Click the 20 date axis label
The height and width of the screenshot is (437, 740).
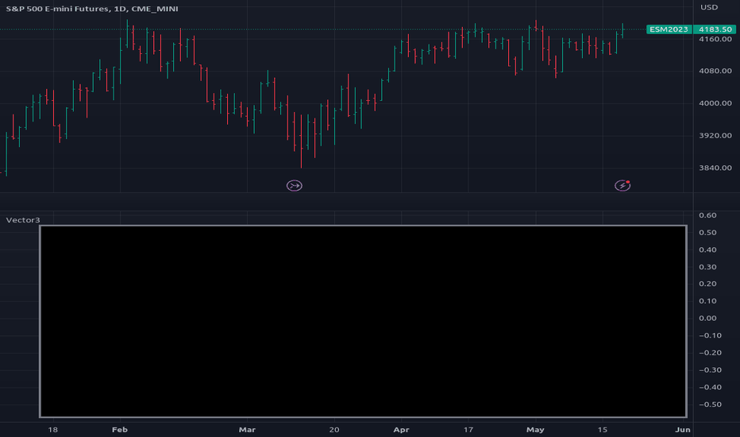[334, 429]
